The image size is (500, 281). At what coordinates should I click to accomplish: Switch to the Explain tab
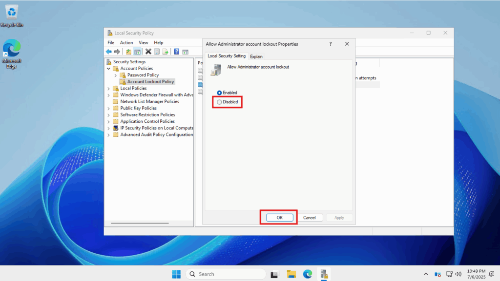[256, 56]
